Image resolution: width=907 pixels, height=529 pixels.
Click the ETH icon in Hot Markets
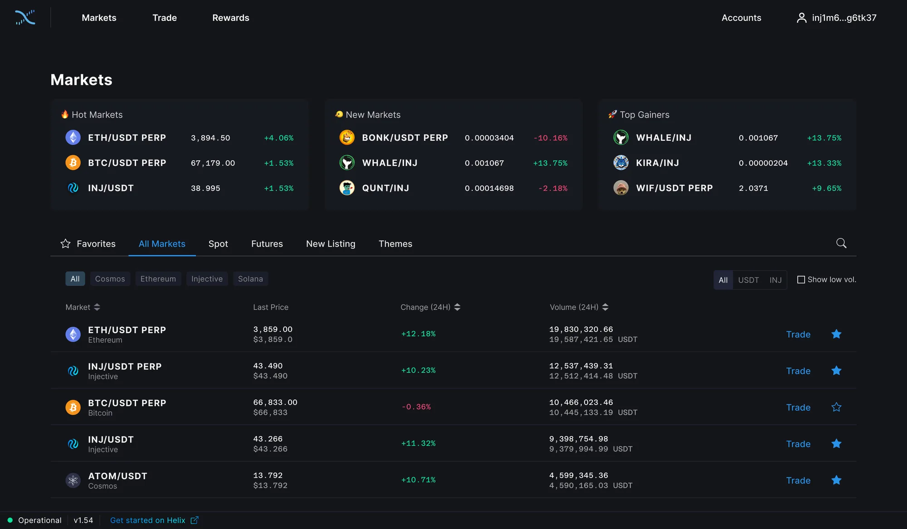(73, 137)
